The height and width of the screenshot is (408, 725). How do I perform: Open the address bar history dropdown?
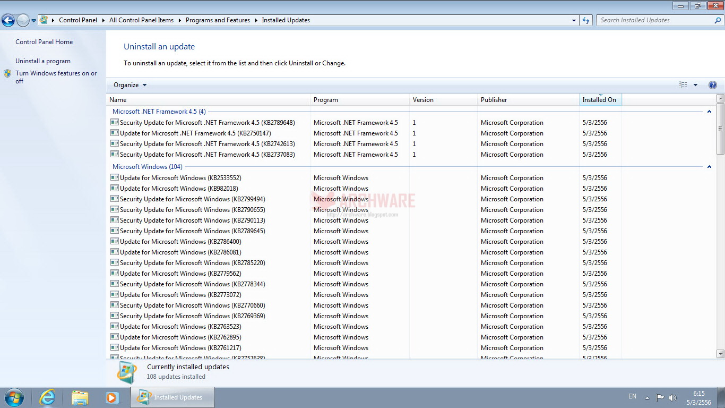(x=574, y=20)
